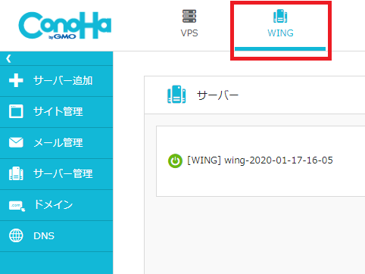This screenshot has width=365, height=274.
Task: Click the green power status icon
Action: (x=175, y=160)
